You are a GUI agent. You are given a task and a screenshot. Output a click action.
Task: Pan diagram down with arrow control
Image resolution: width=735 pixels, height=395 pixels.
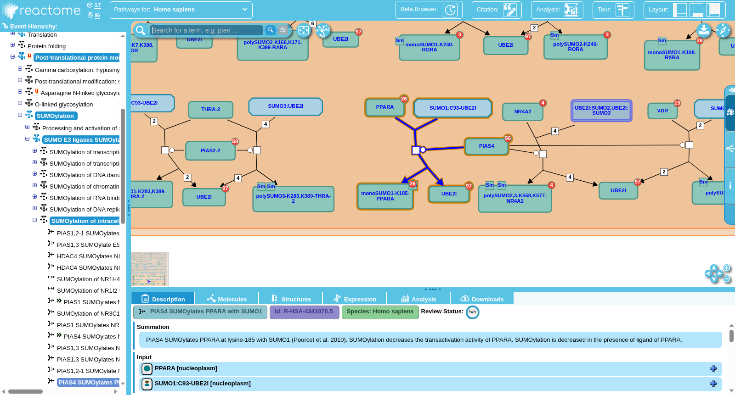click(x=714, y=279)
